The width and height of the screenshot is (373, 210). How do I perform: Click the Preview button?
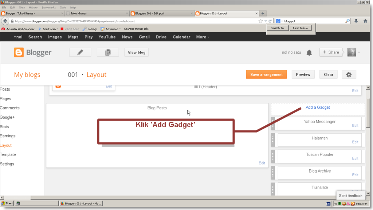pos(303,74)
